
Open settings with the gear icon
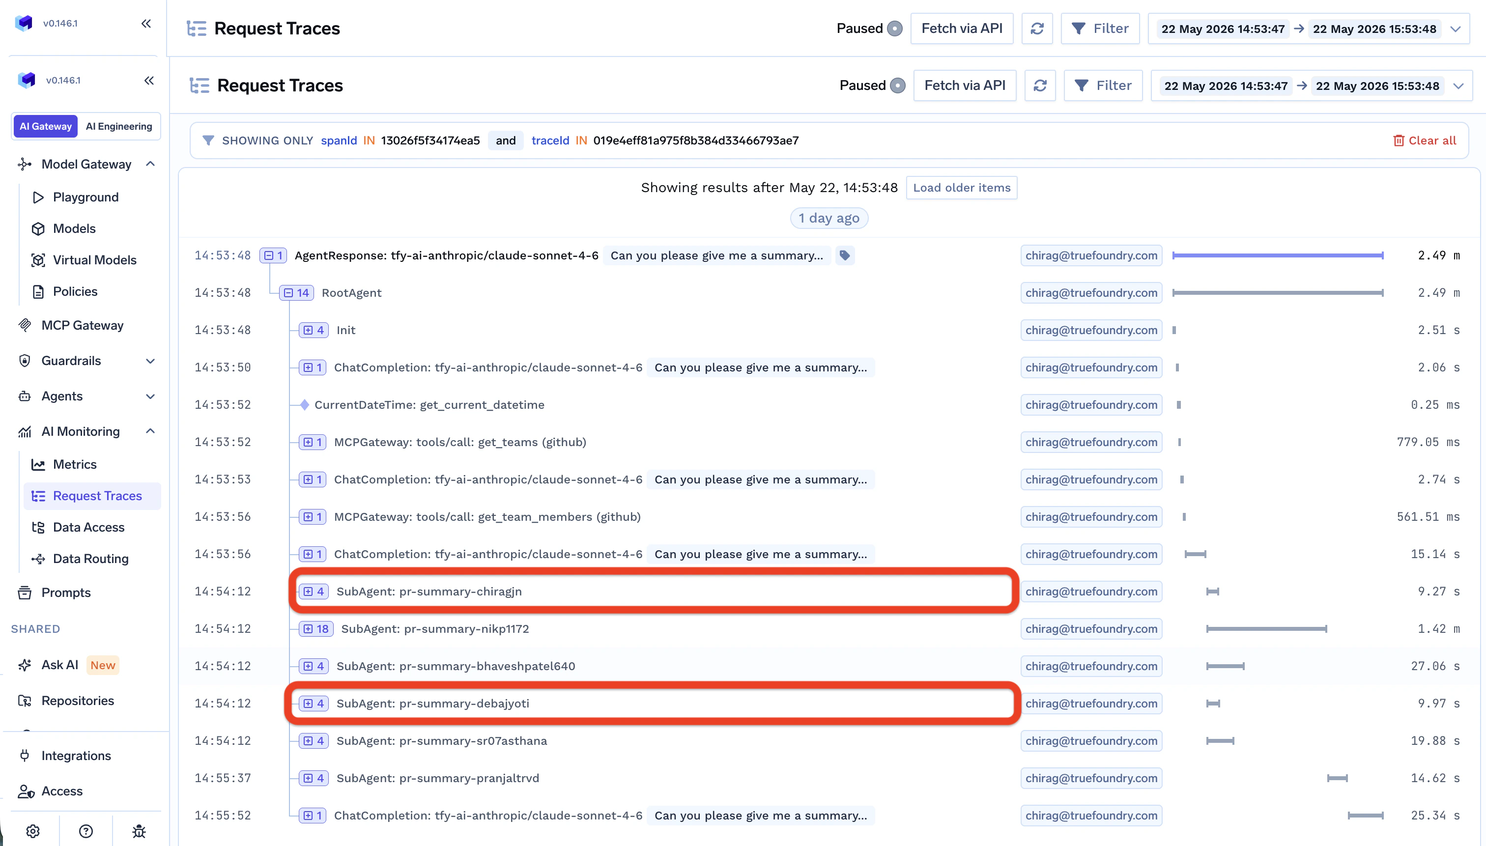tap(33, 831)
